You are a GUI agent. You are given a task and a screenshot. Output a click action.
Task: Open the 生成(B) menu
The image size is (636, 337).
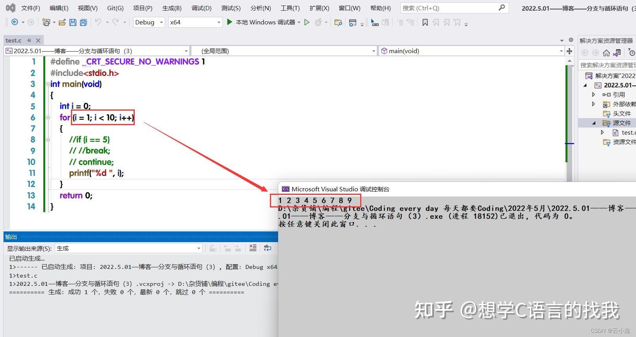[172, 8]
